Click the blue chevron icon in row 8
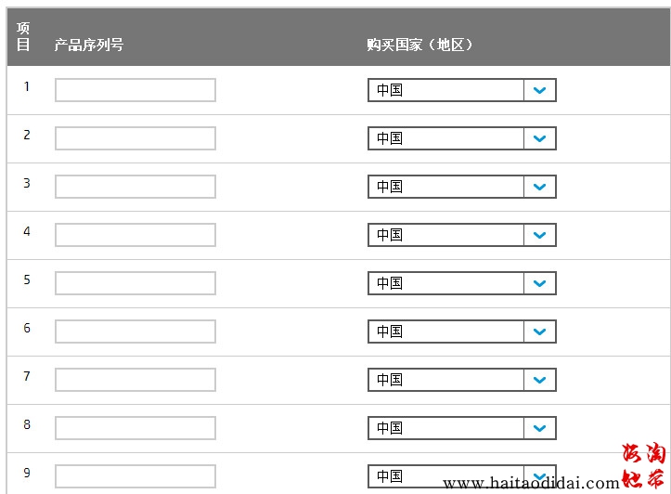The width and height of the screenshot is (671, 494). coord(539,428)
